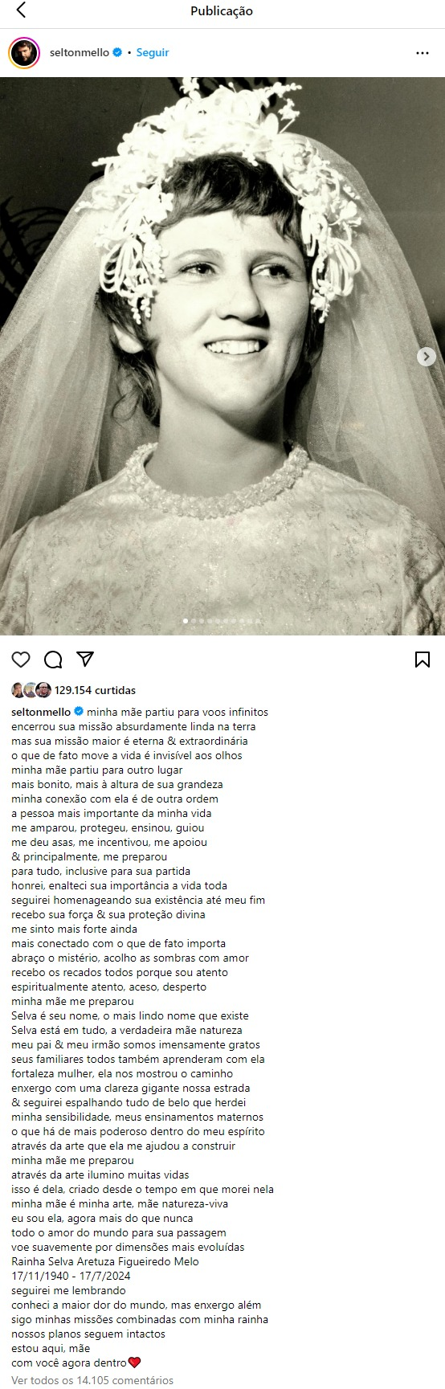Advance to the next photo in carousel

[x=427, y=356]
